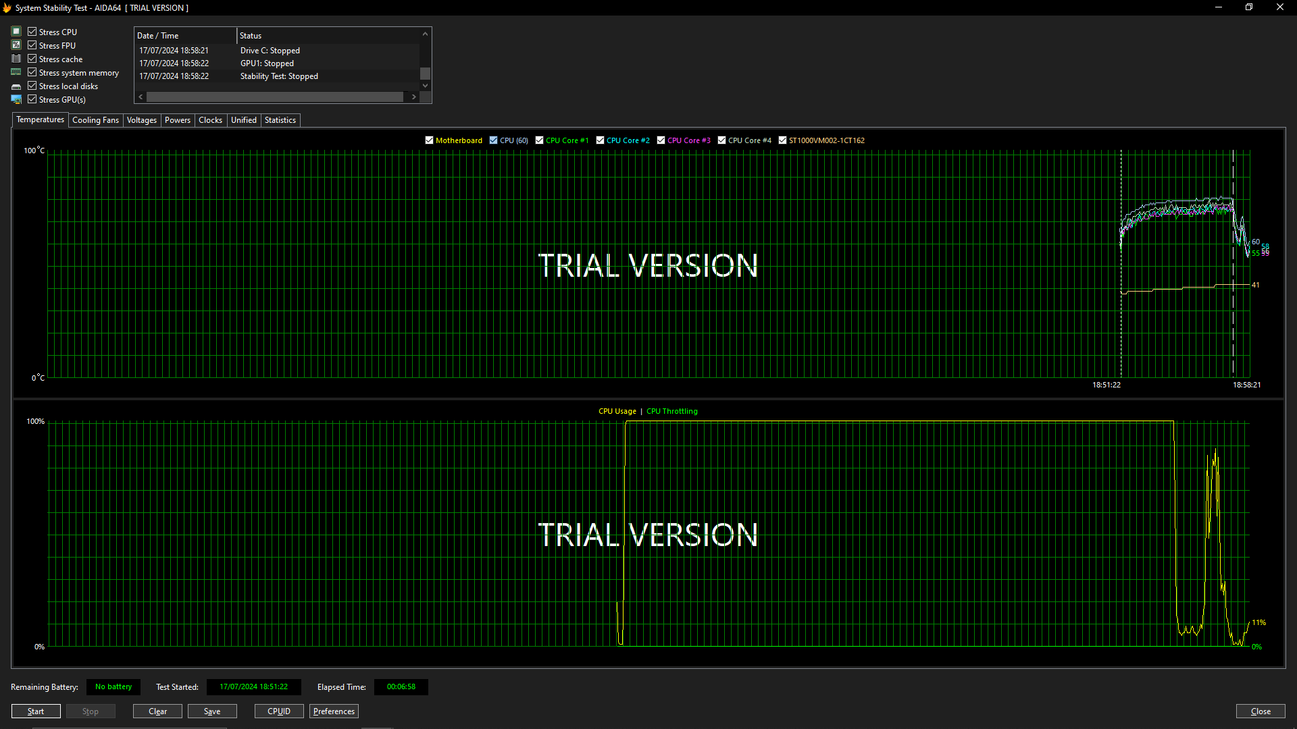Hide the Motherboard temperature line

[x=429, y=140]
